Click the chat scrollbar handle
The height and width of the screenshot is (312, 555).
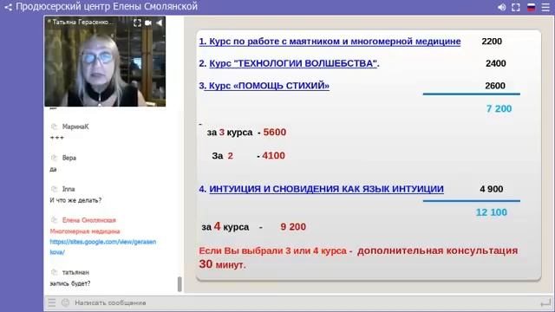180,284
